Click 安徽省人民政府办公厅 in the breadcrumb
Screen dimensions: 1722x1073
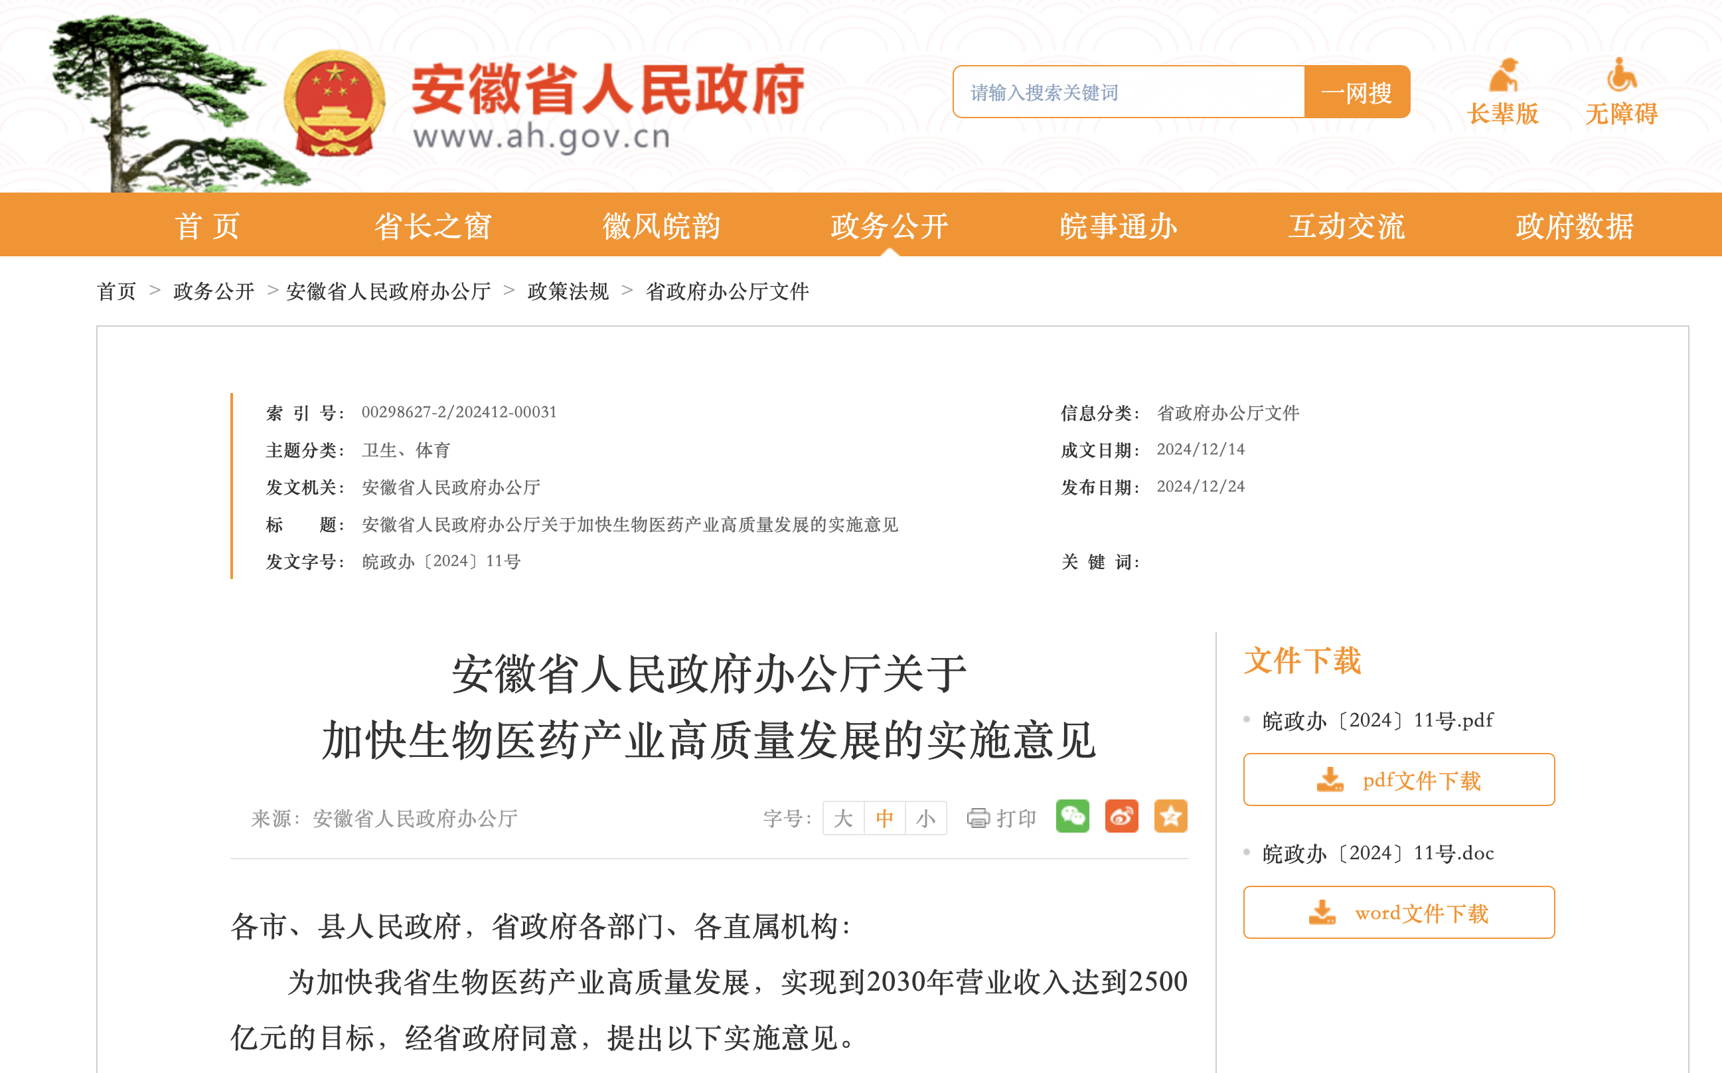388,291
